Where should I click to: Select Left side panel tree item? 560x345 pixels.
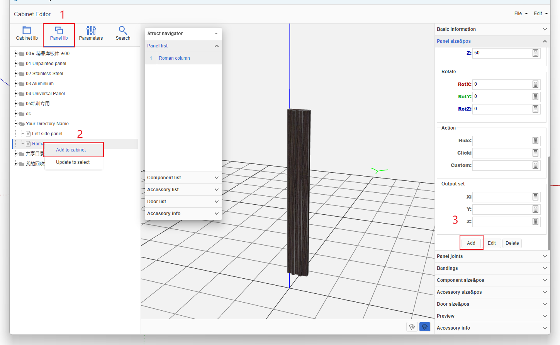[47, 134]
